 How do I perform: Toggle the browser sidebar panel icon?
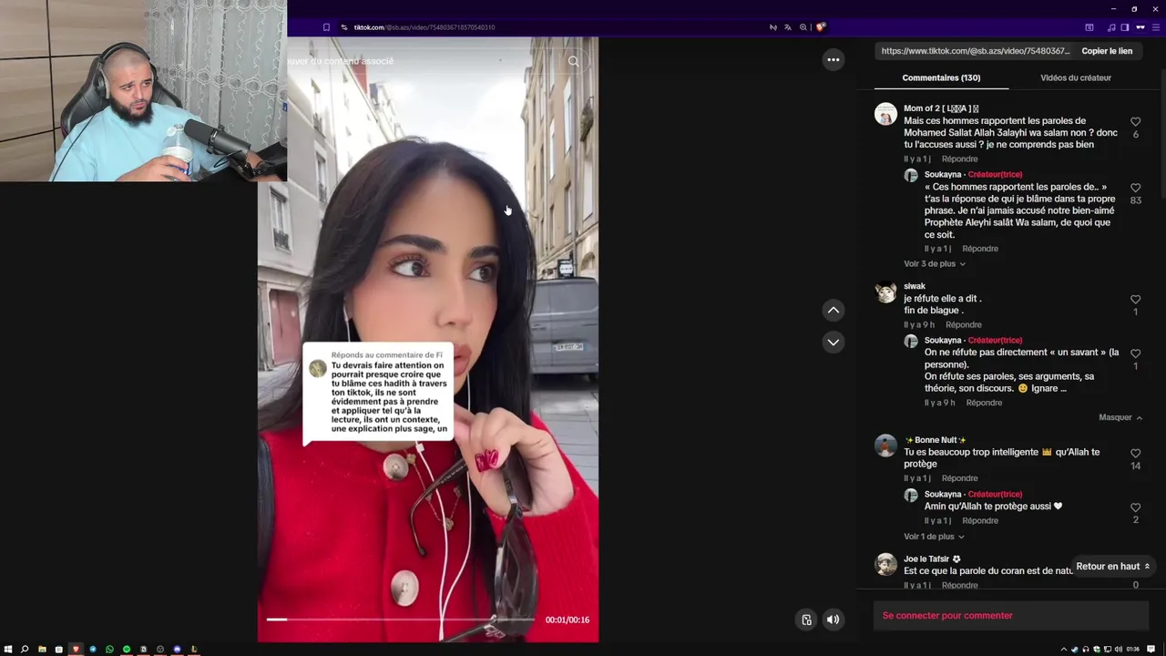[x=1125, y=27]
